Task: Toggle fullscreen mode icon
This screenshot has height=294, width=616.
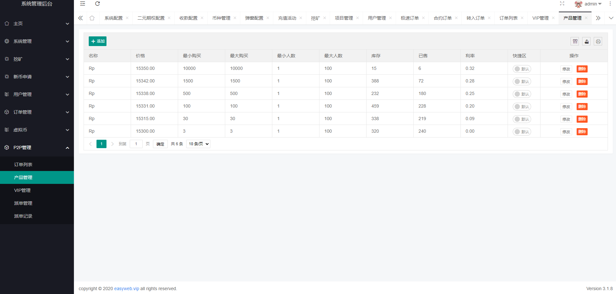Action: pos(562,4)
